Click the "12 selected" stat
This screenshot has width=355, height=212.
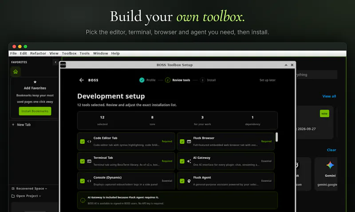click(x=103, y=120)
